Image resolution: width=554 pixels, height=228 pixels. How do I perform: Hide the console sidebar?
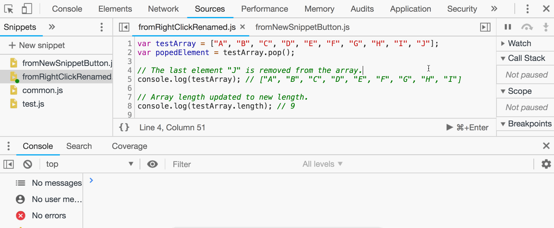click(x=8, y=164)
